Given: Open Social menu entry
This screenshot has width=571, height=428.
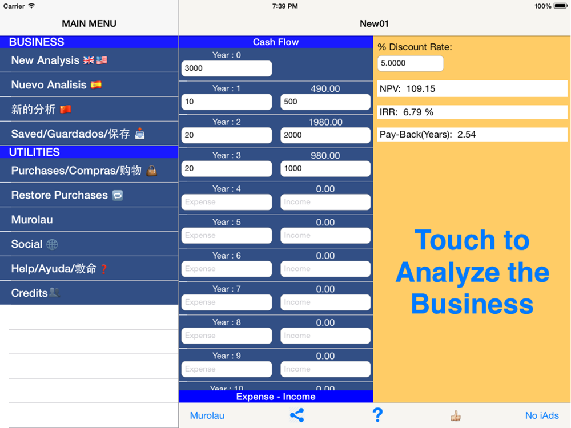Looking at the screenshot, I should [89, 244].
